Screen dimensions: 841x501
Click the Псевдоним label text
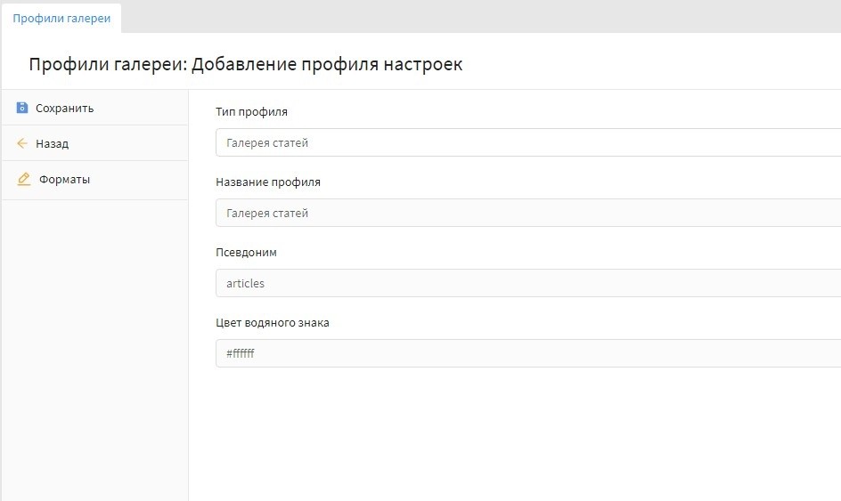point(246,253)
